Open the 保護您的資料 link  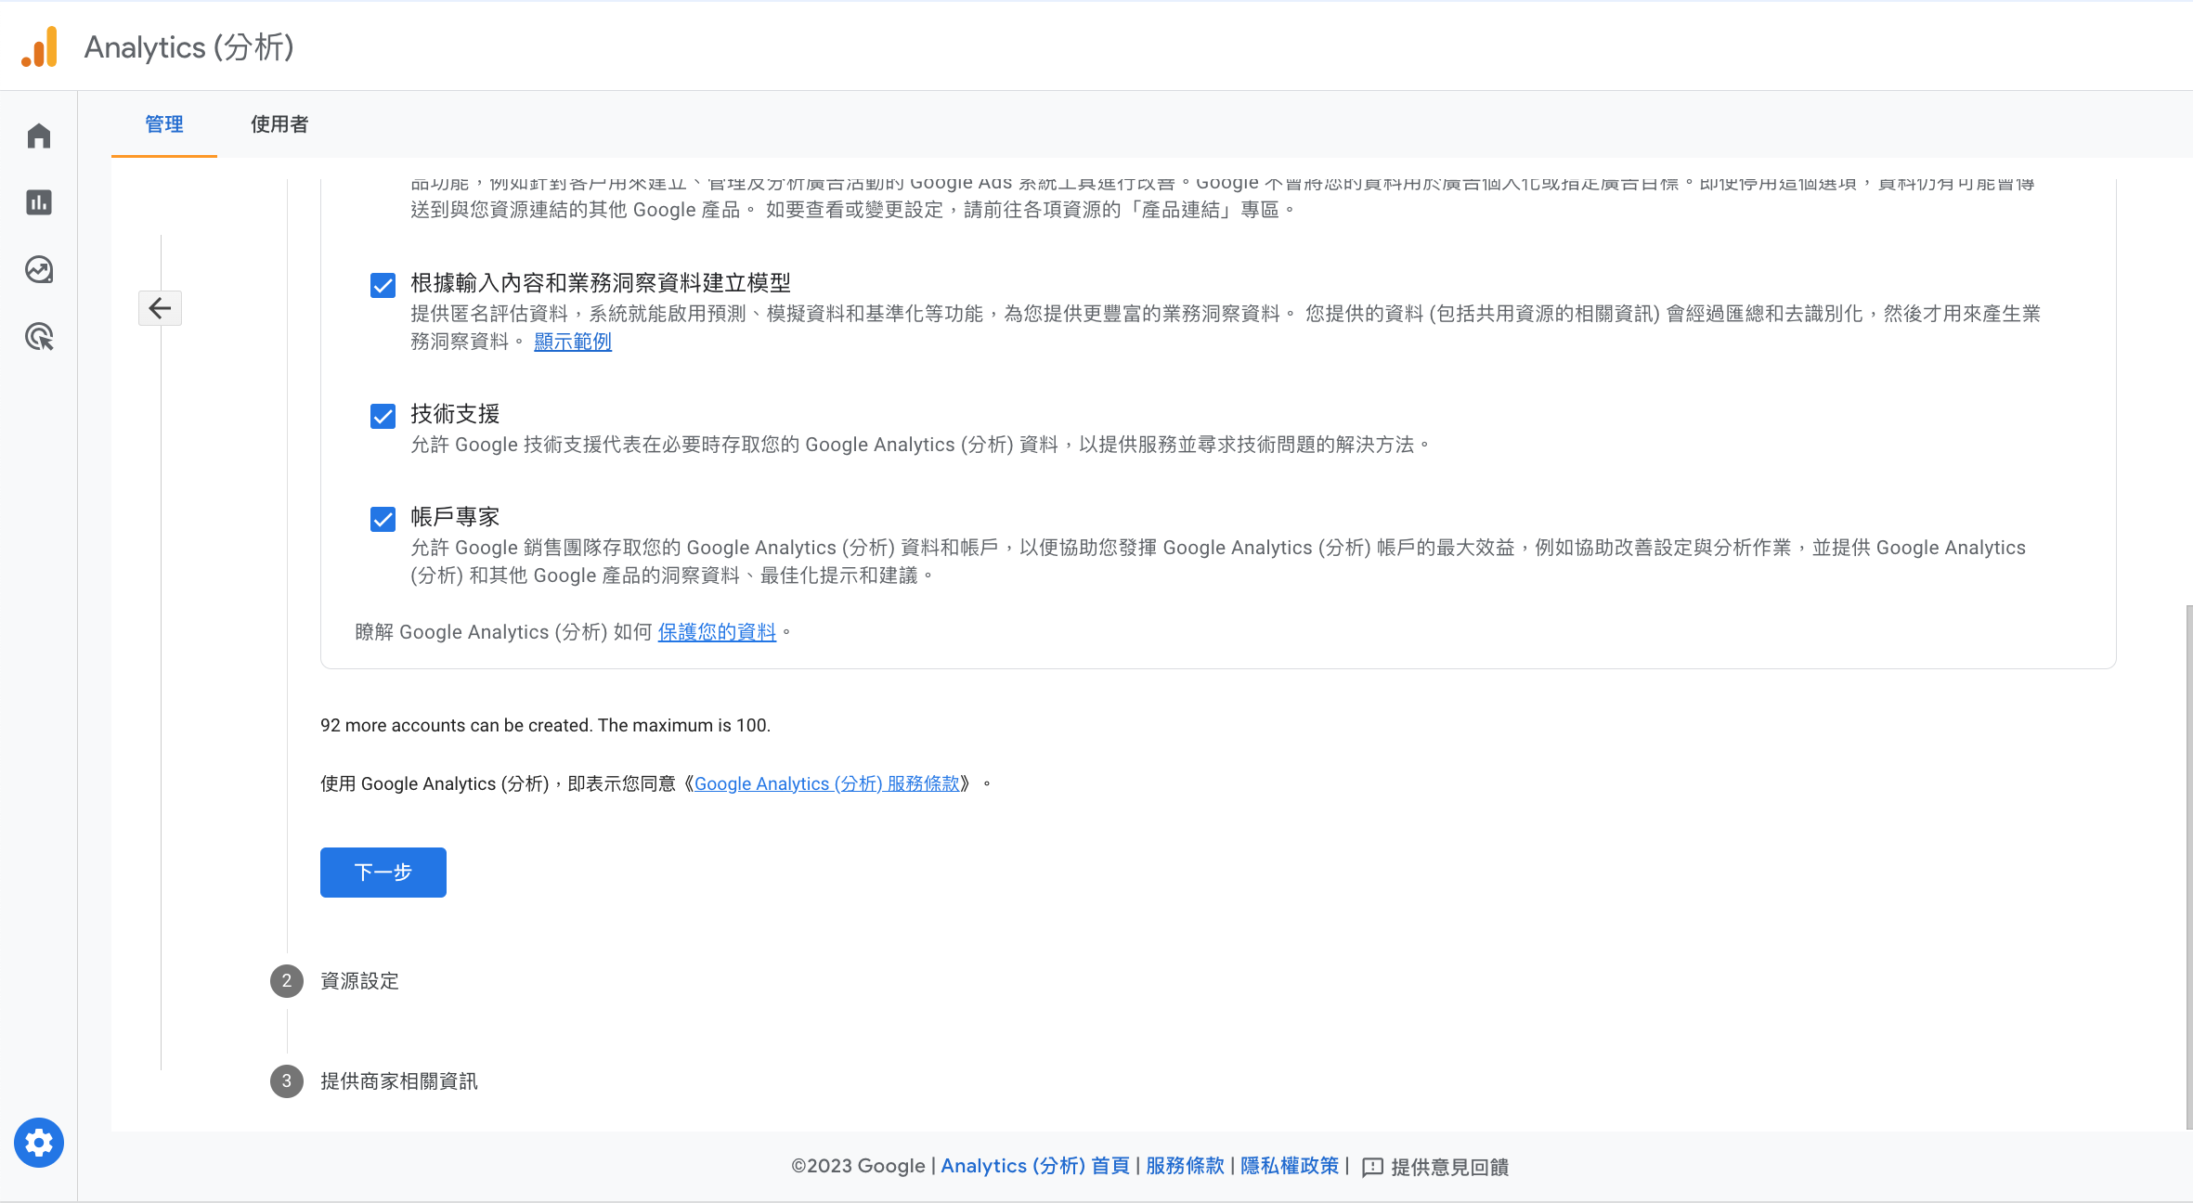pyautogui.click(x=717, y=632)
